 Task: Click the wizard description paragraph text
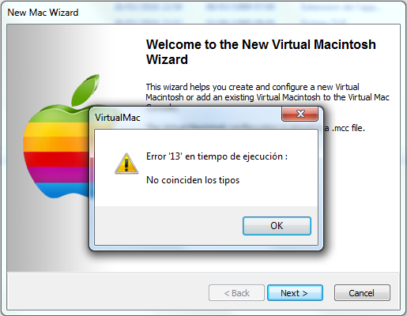coord(267,92)
